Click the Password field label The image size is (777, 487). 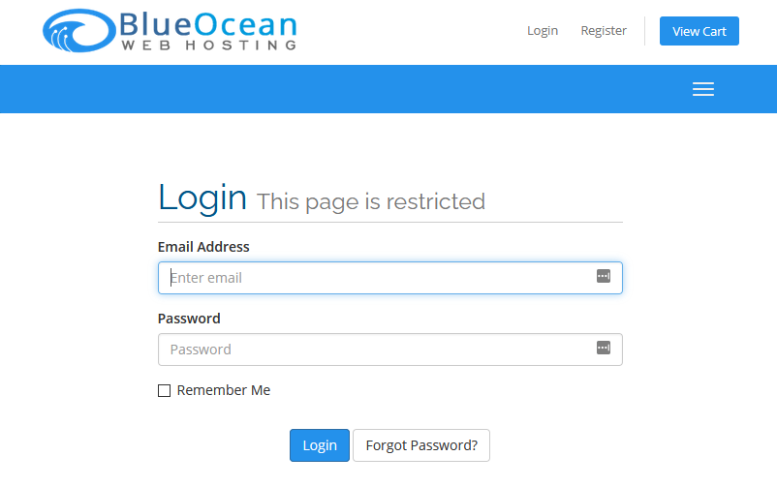coord(189,319)
